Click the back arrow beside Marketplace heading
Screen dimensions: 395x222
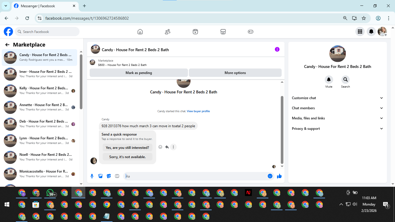coord(7,45)
